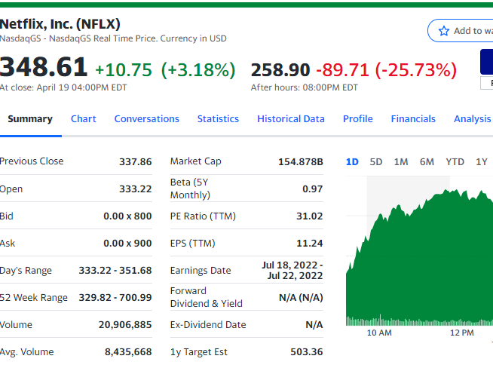Open the Financials tab
The image size is (493, 368).
[413, 119]
